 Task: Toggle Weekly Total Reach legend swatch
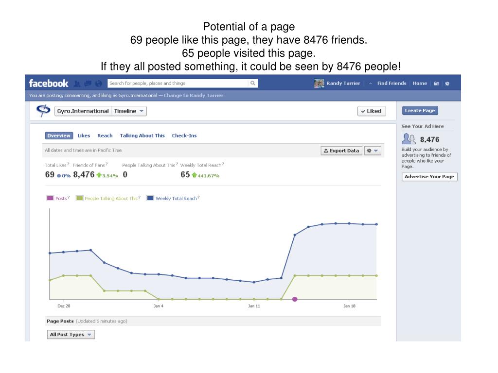point(150,198)
